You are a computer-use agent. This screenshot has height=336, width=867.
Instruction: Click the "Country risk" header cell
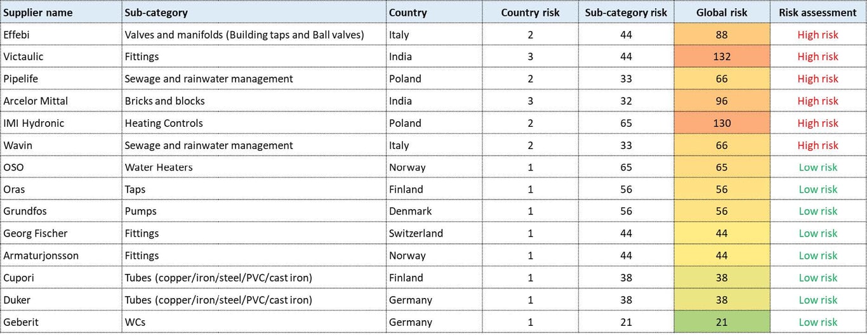530,13
